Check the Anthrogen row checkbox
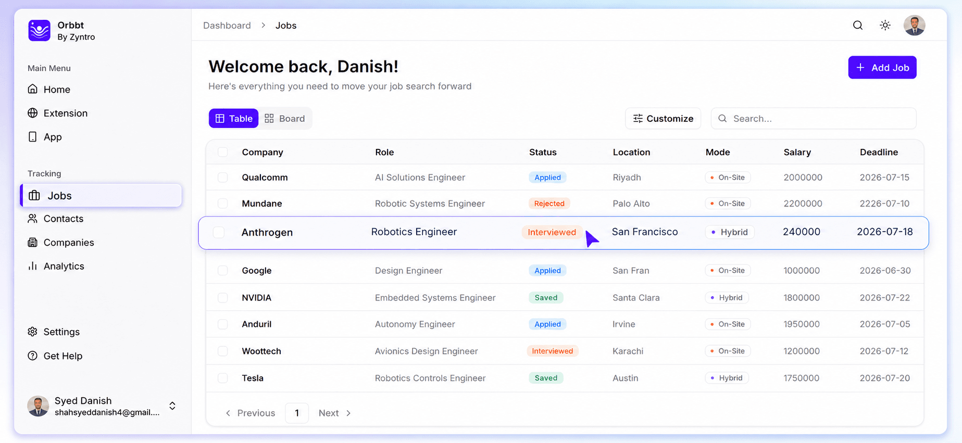Screen dimensions: 962x443 [x=219, y=232]
